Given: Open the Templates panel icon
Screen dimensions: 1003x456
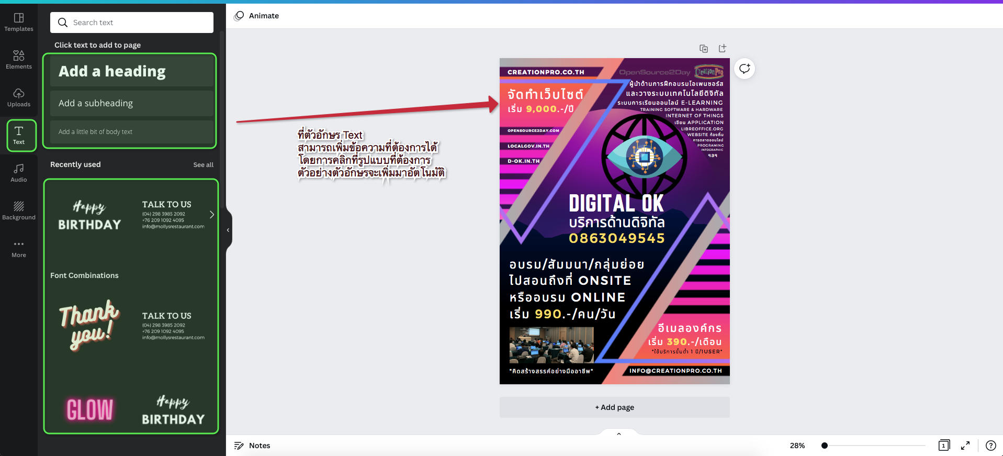Looking at the screenshot, I should [19, 22].
